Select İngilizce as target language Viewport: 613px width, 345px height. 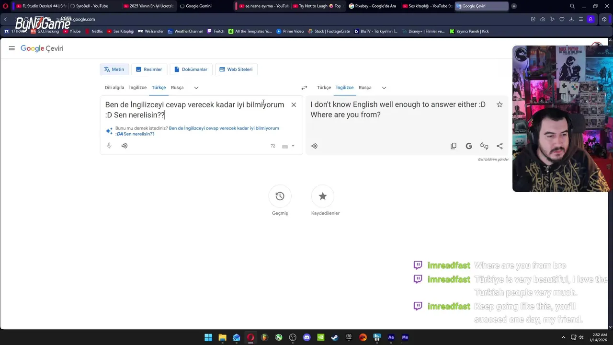345,88
